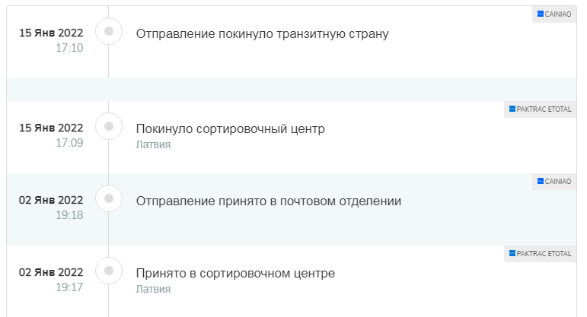Click status "Покинуло сортировочный центр"
Viewport: 587px width, 317px height.
tap(230, 128)
